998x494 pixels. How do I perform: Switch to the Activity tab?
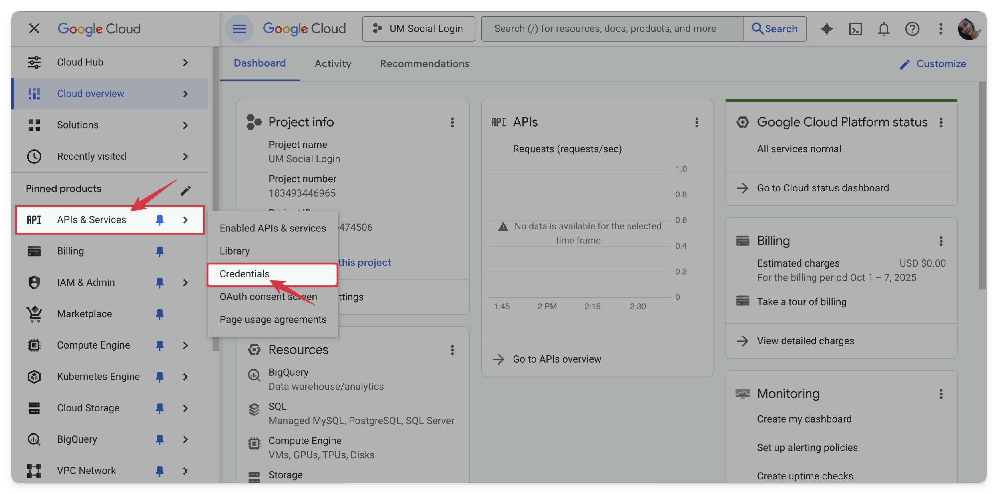click(332, 64)
